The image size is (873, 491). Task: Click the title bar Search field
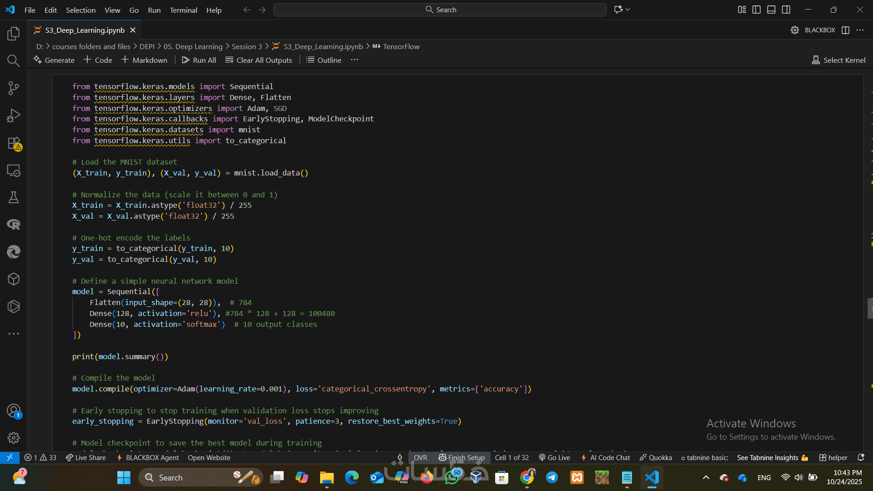[440, 10]
